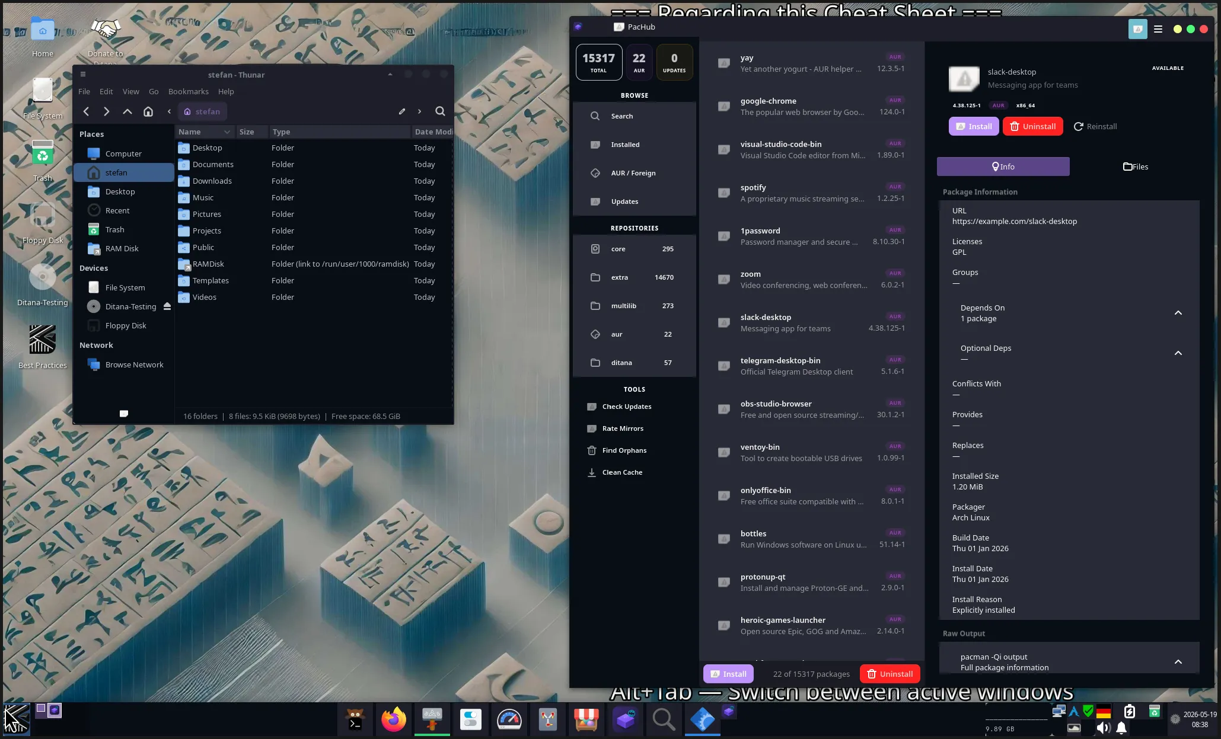Go to parent folder in Thunar
Image resolution: width=1221 pixels, height=739 pixels.
[x=127, y=111]
